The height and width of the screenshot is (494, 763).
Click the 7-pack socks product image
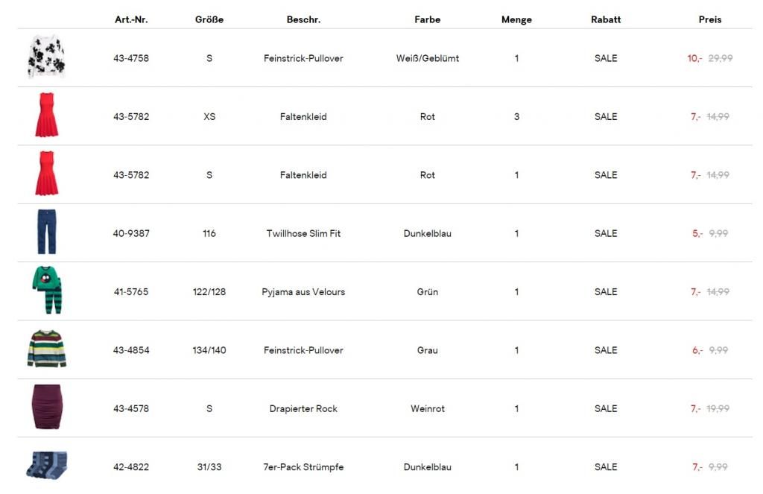point(46,465)
